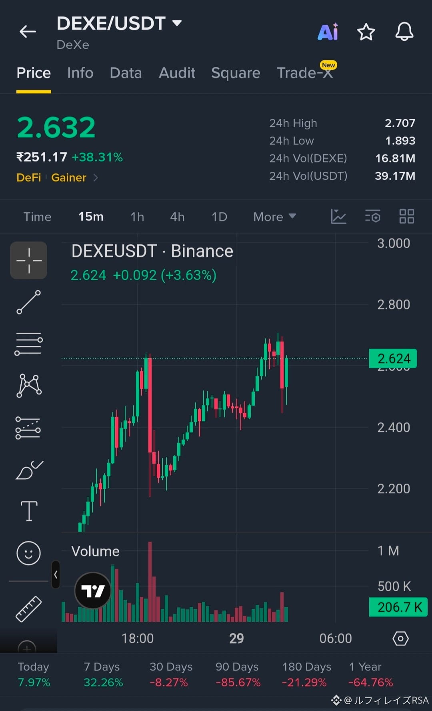The width and height of the screenshot is (432, 711).
Task: Open price alert bell icon
Action: click(x=404, y=32)
